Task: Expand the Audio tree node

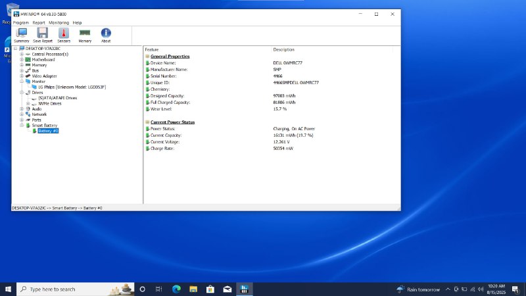Action: click(22, 109)
